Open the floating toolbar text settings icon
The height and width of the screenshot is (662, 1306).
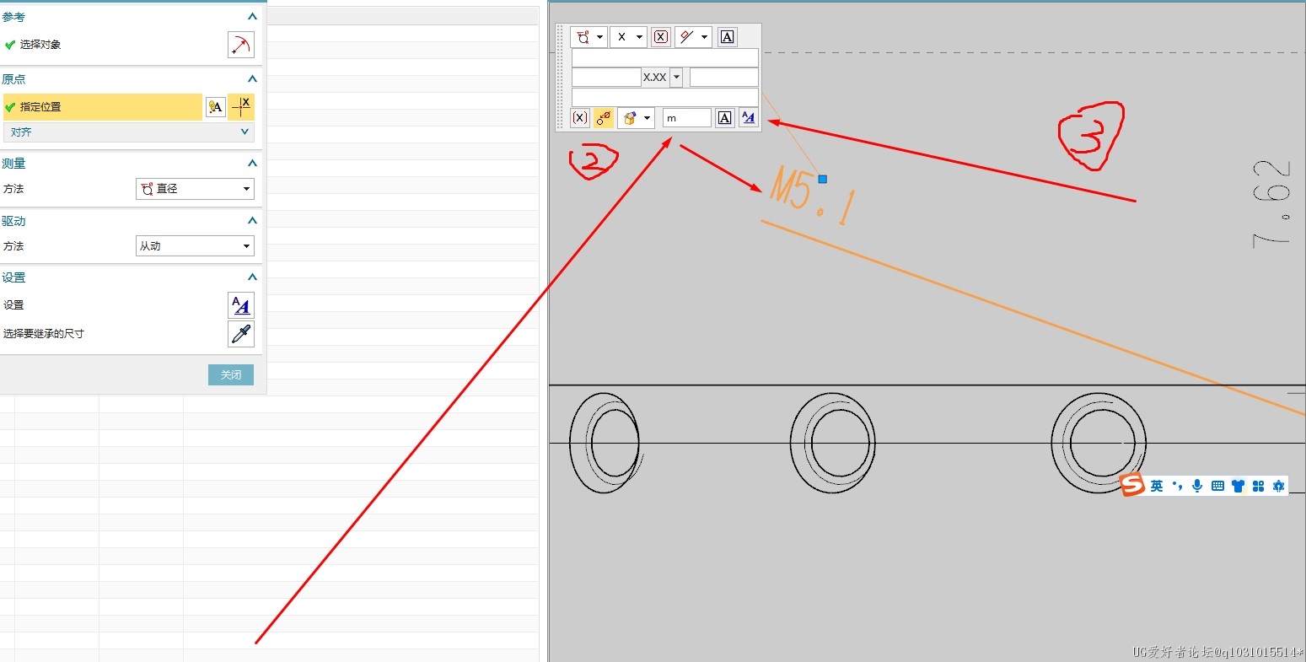click(x=748, y=118)
